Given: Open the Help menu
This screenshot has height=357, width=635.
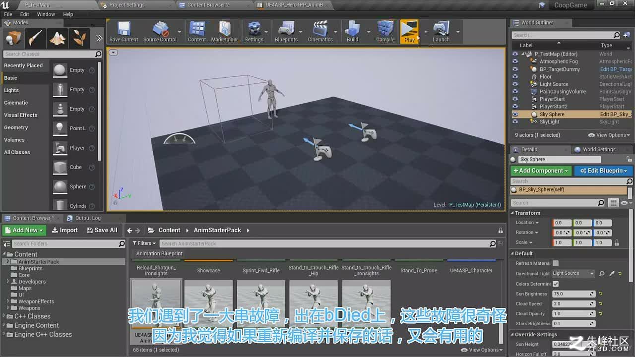Looking at the screenshot, I should click(68, 14).
